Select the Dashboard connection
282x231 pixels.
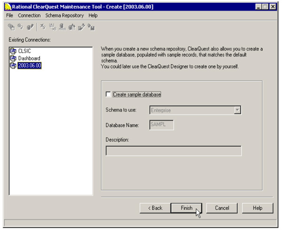click(x=29, y=58)
